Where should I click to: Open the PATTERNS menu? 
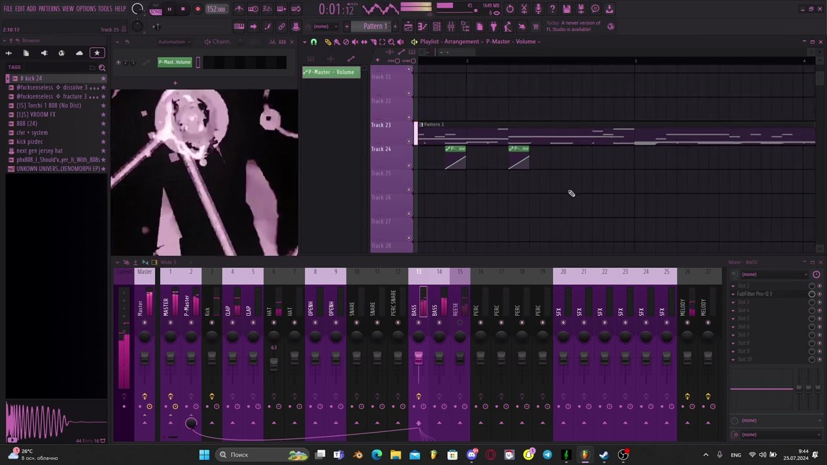49,9
